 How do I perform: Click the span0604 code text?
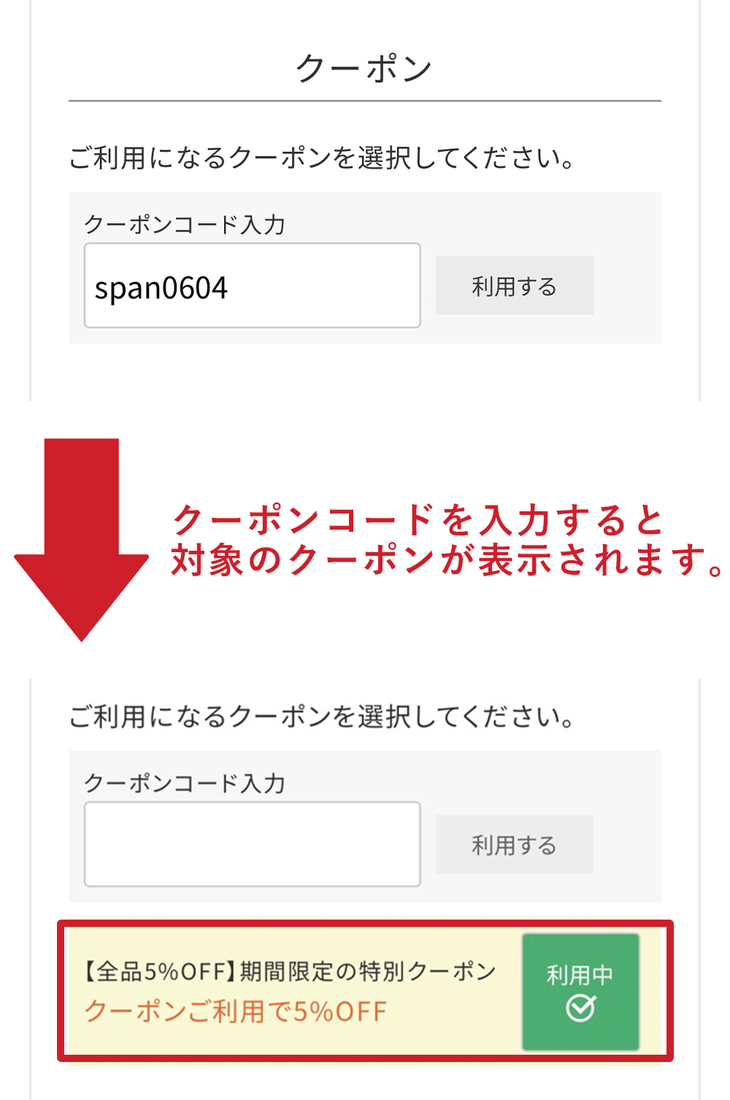[161, 288]
